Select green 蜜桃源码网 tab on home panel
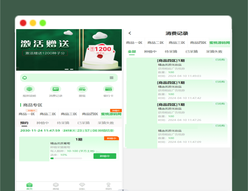This screenshot has width=248, height=191. tap(111, 114)
